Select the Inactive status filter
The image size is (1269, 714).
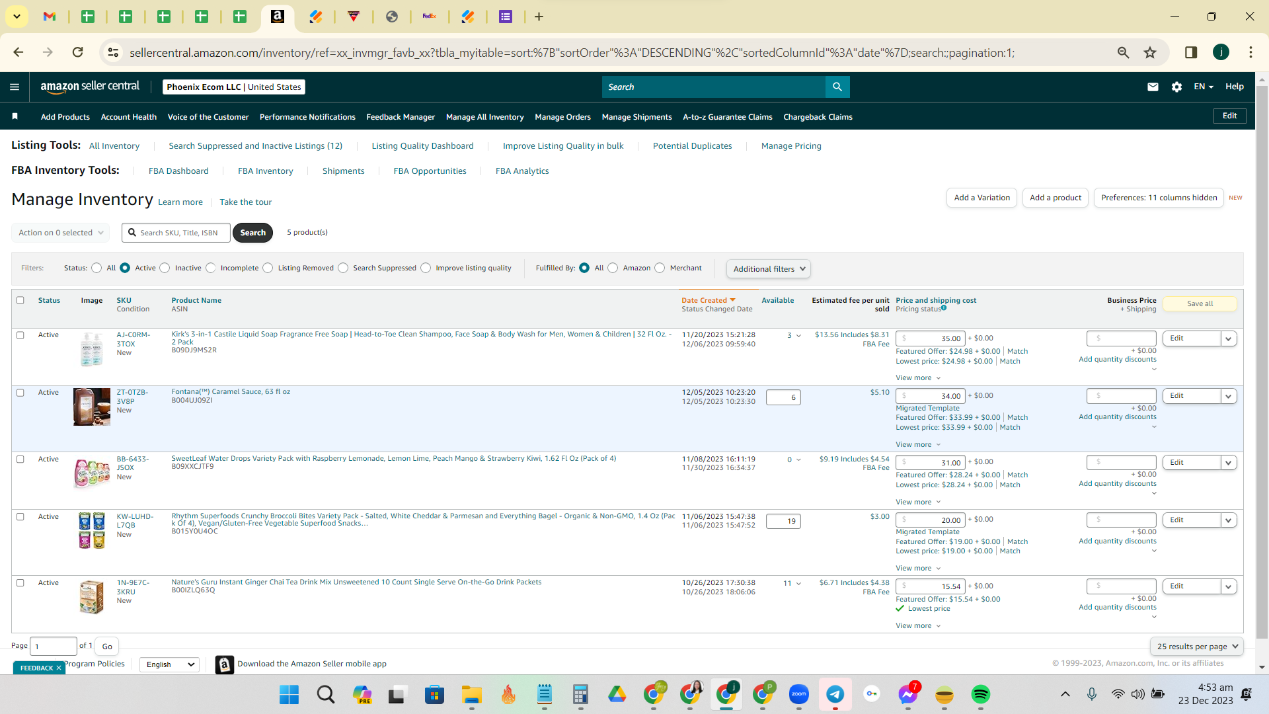click(165, 268)
